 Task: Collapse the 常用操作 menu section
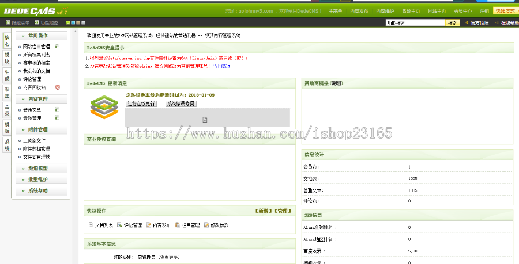pos(42,36)
